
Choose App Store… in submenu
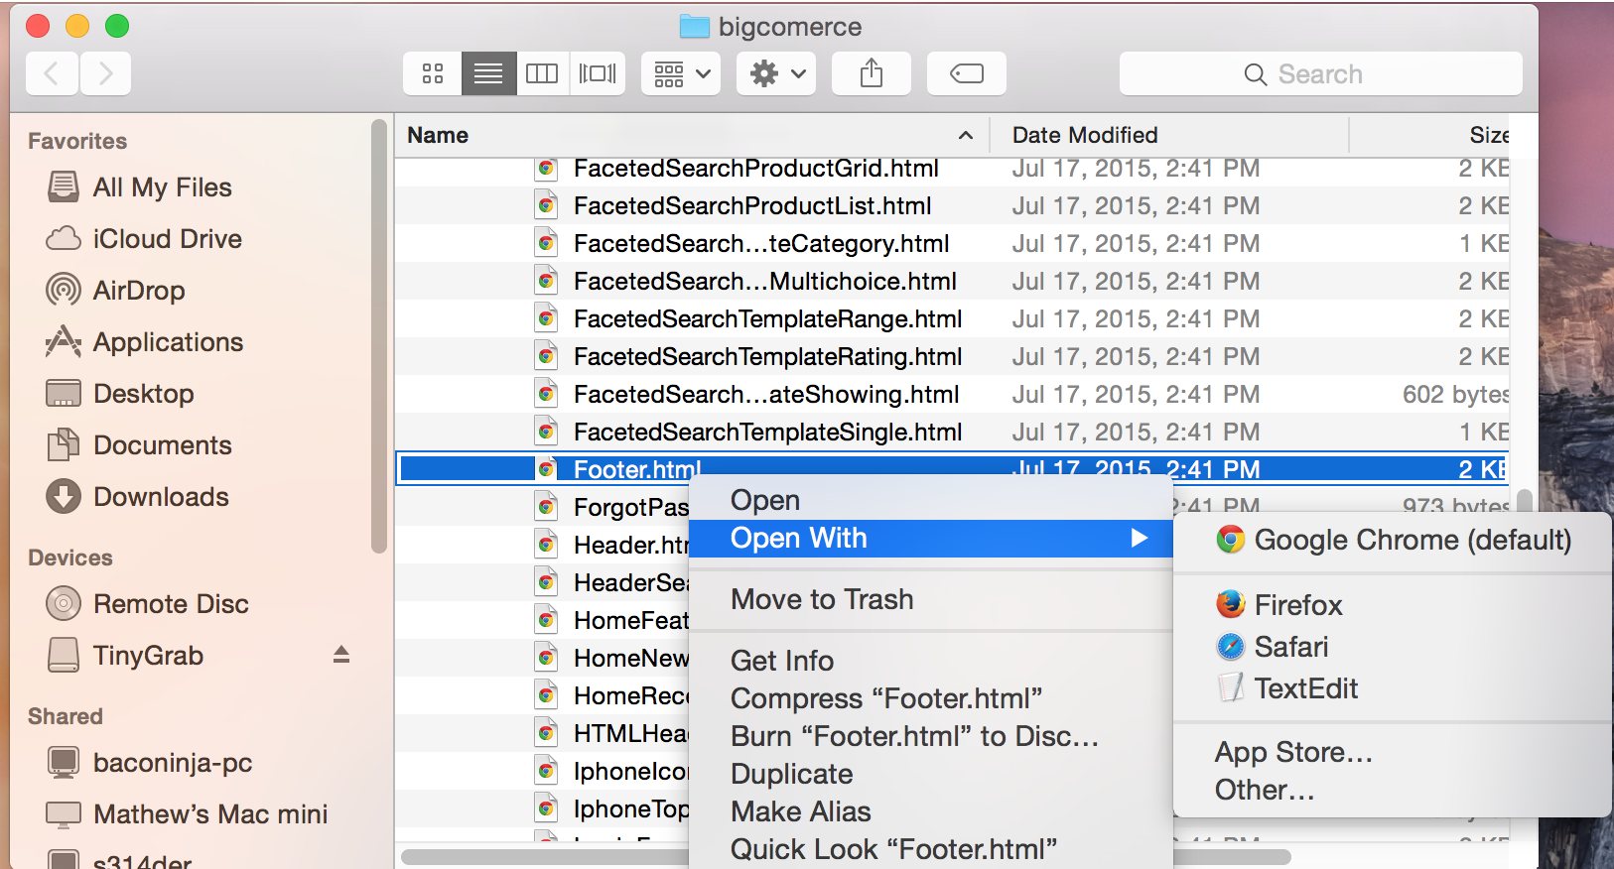coord(1393,753)
